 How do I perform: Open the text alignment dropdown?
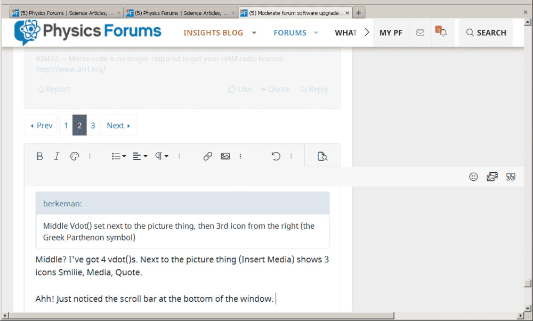click(x=140, y=156)
